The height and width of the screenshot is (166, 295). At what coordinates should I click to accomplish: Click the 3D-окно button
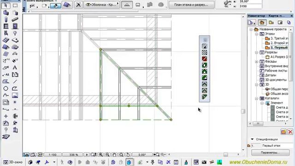13,162
